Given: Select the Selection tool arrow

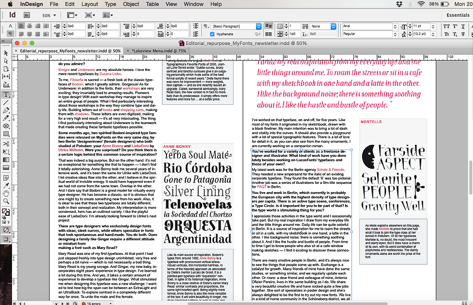Looking at the screenshot, I should pyautogui.click(x=6, y=53).
